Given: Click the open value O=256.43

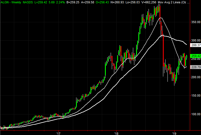Looking at the screenshot, I should coord(102,2).
